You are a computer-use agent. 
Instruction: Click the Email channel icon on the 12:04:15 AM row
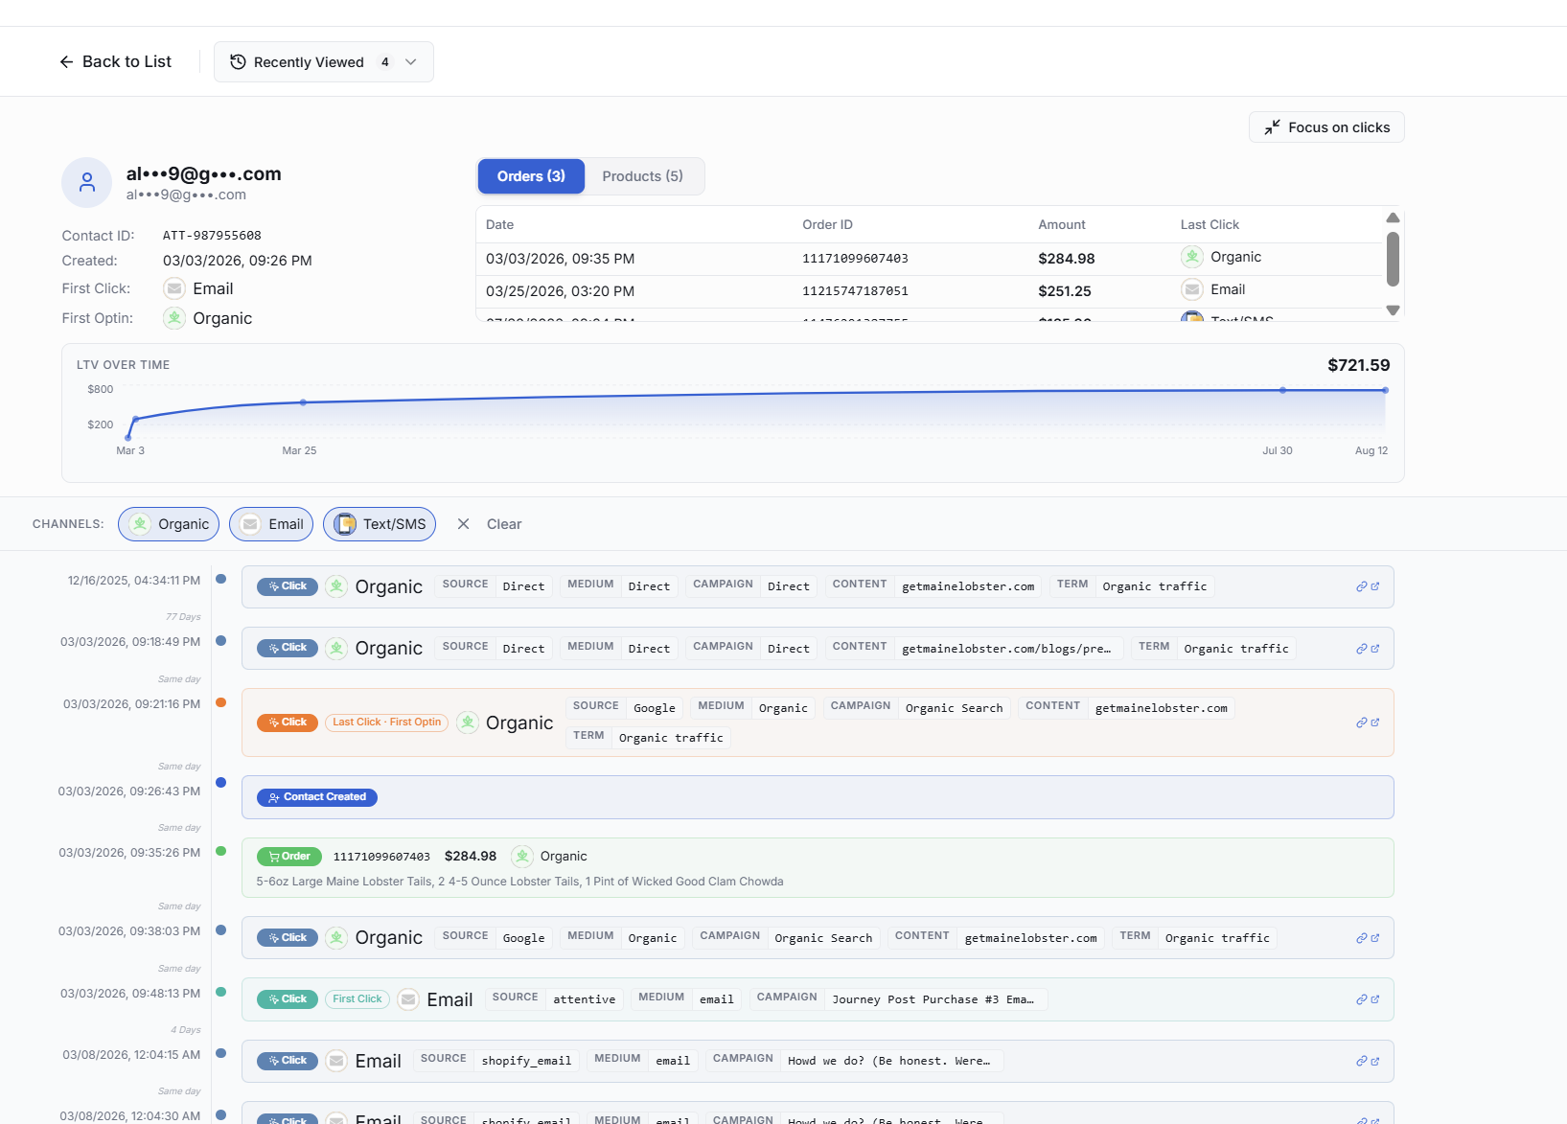336,1061
